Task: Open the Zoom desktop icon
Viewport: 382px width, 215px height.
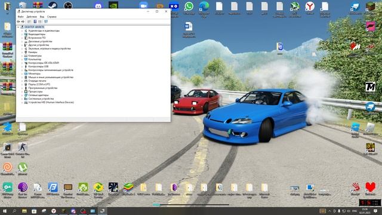Action: (143, 5)
